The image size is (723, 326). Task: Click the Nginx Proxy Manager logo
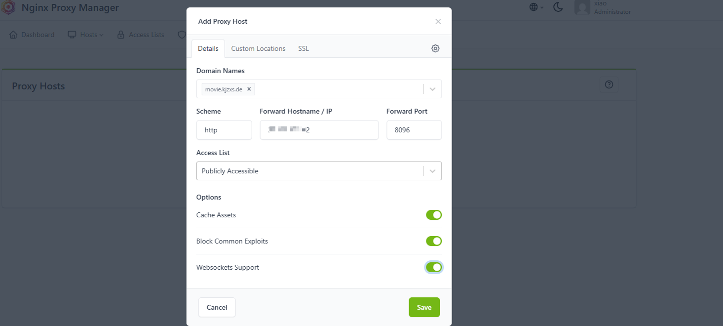[9, 8]
